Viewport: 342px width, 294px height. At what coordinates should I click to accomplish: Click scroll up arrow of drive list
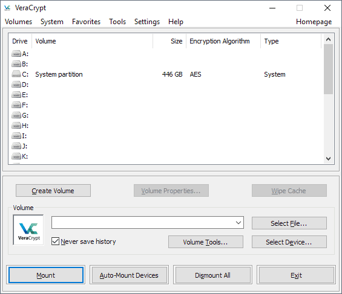328,39
